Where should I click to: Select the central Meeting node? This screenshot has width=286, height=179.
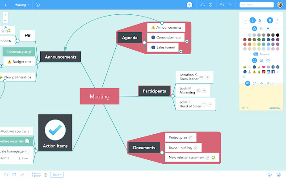100,96
